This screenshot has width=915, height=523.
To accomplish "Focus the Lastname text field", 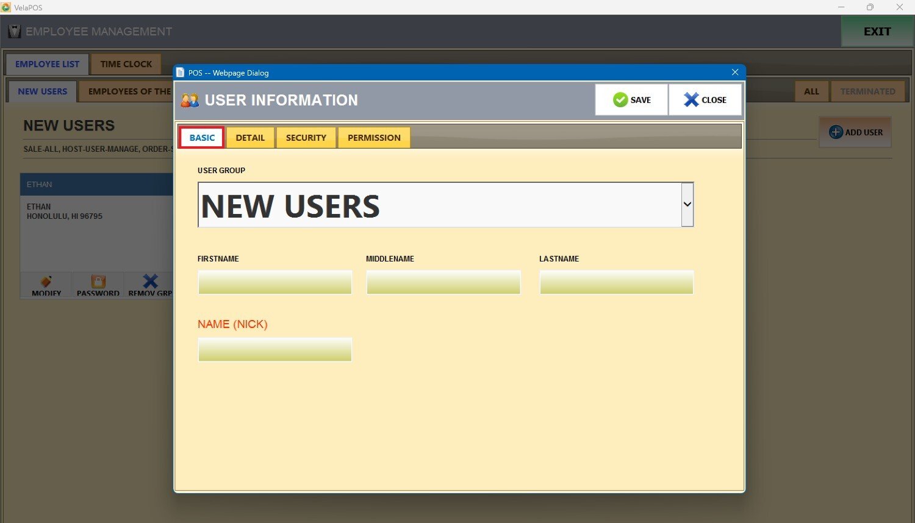I will (616, 283).
